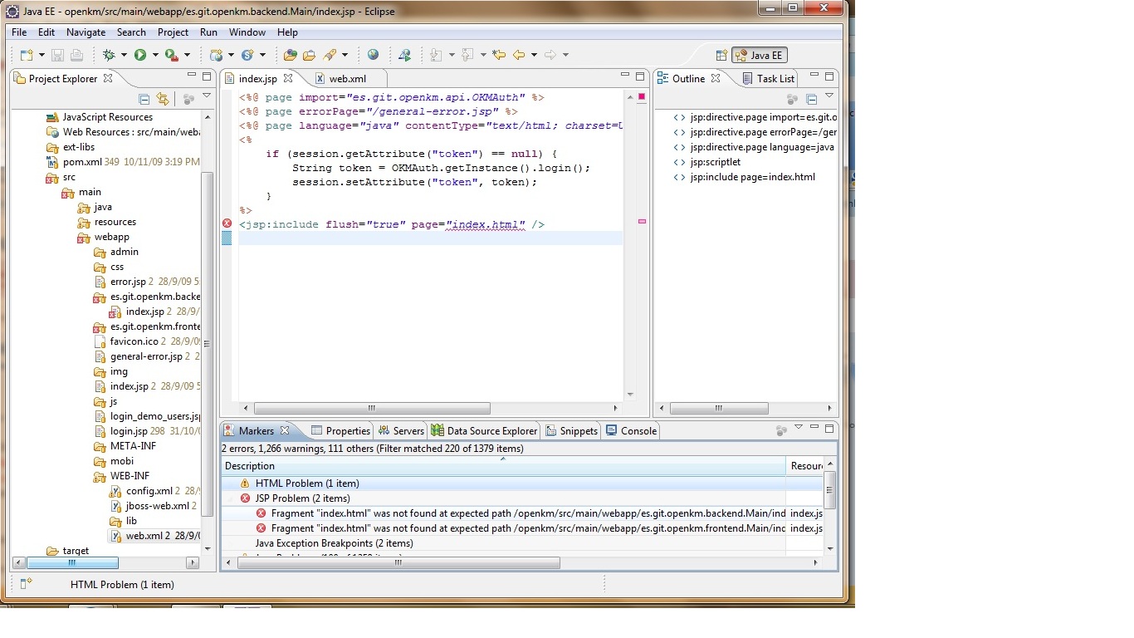The height and width of the screenshot is (638, 1134).
Task: Switch to the Console tab
Action: [632, 430]
